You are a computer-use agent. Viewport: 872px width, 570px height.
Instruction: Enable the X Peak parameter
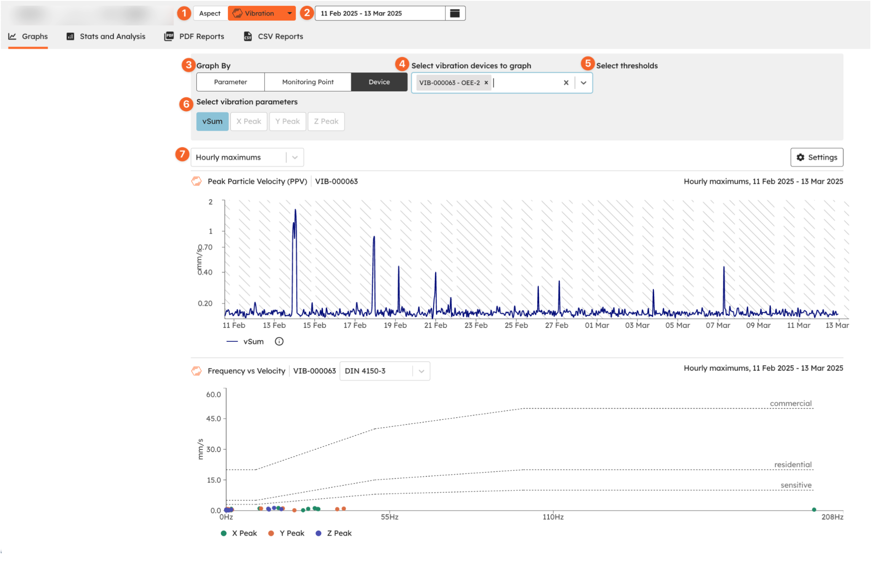(x=249, y=122)
